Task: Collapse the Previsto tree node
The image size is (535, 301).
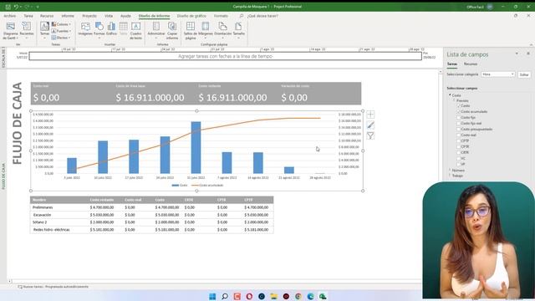Action: pyautogui.click(x=454, y=100)
